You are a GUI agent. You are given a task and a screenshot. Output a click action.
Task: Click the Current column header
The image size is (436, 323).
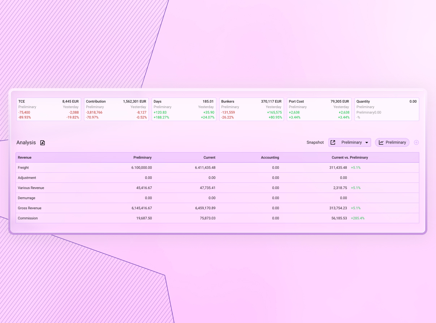click(209, 158)
